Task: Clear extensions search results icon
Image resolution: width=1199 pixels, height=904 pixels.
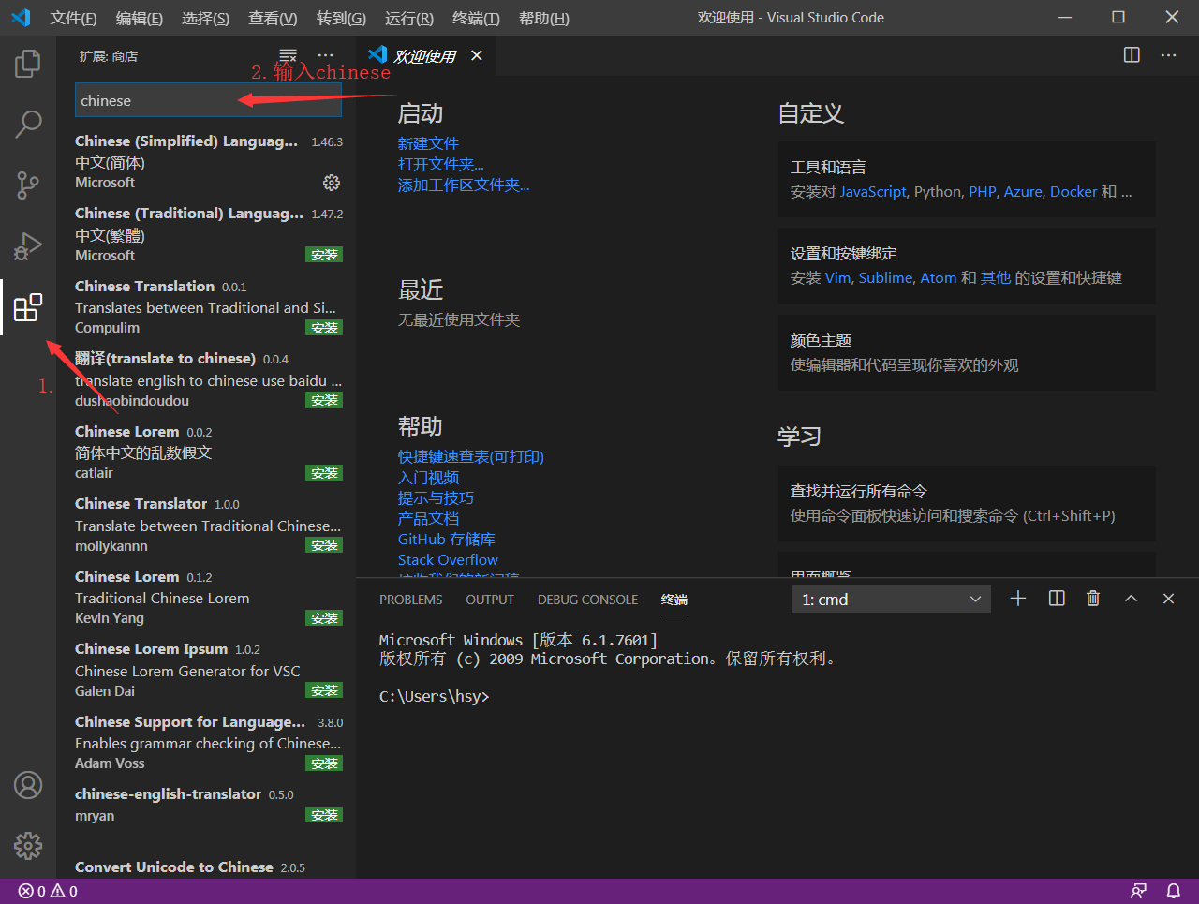Action: (x=289, y=56)
